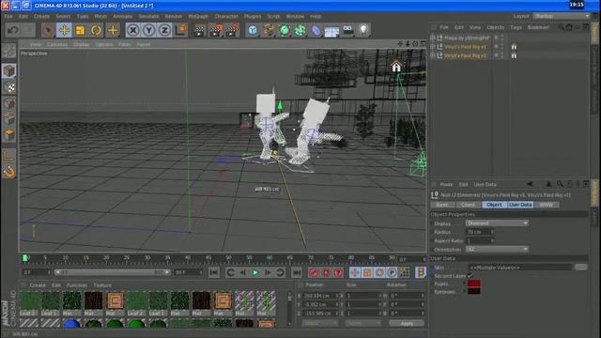Open the Layout dropdown
Viewport: 601px width, 338px height.
tap(562, 16)
